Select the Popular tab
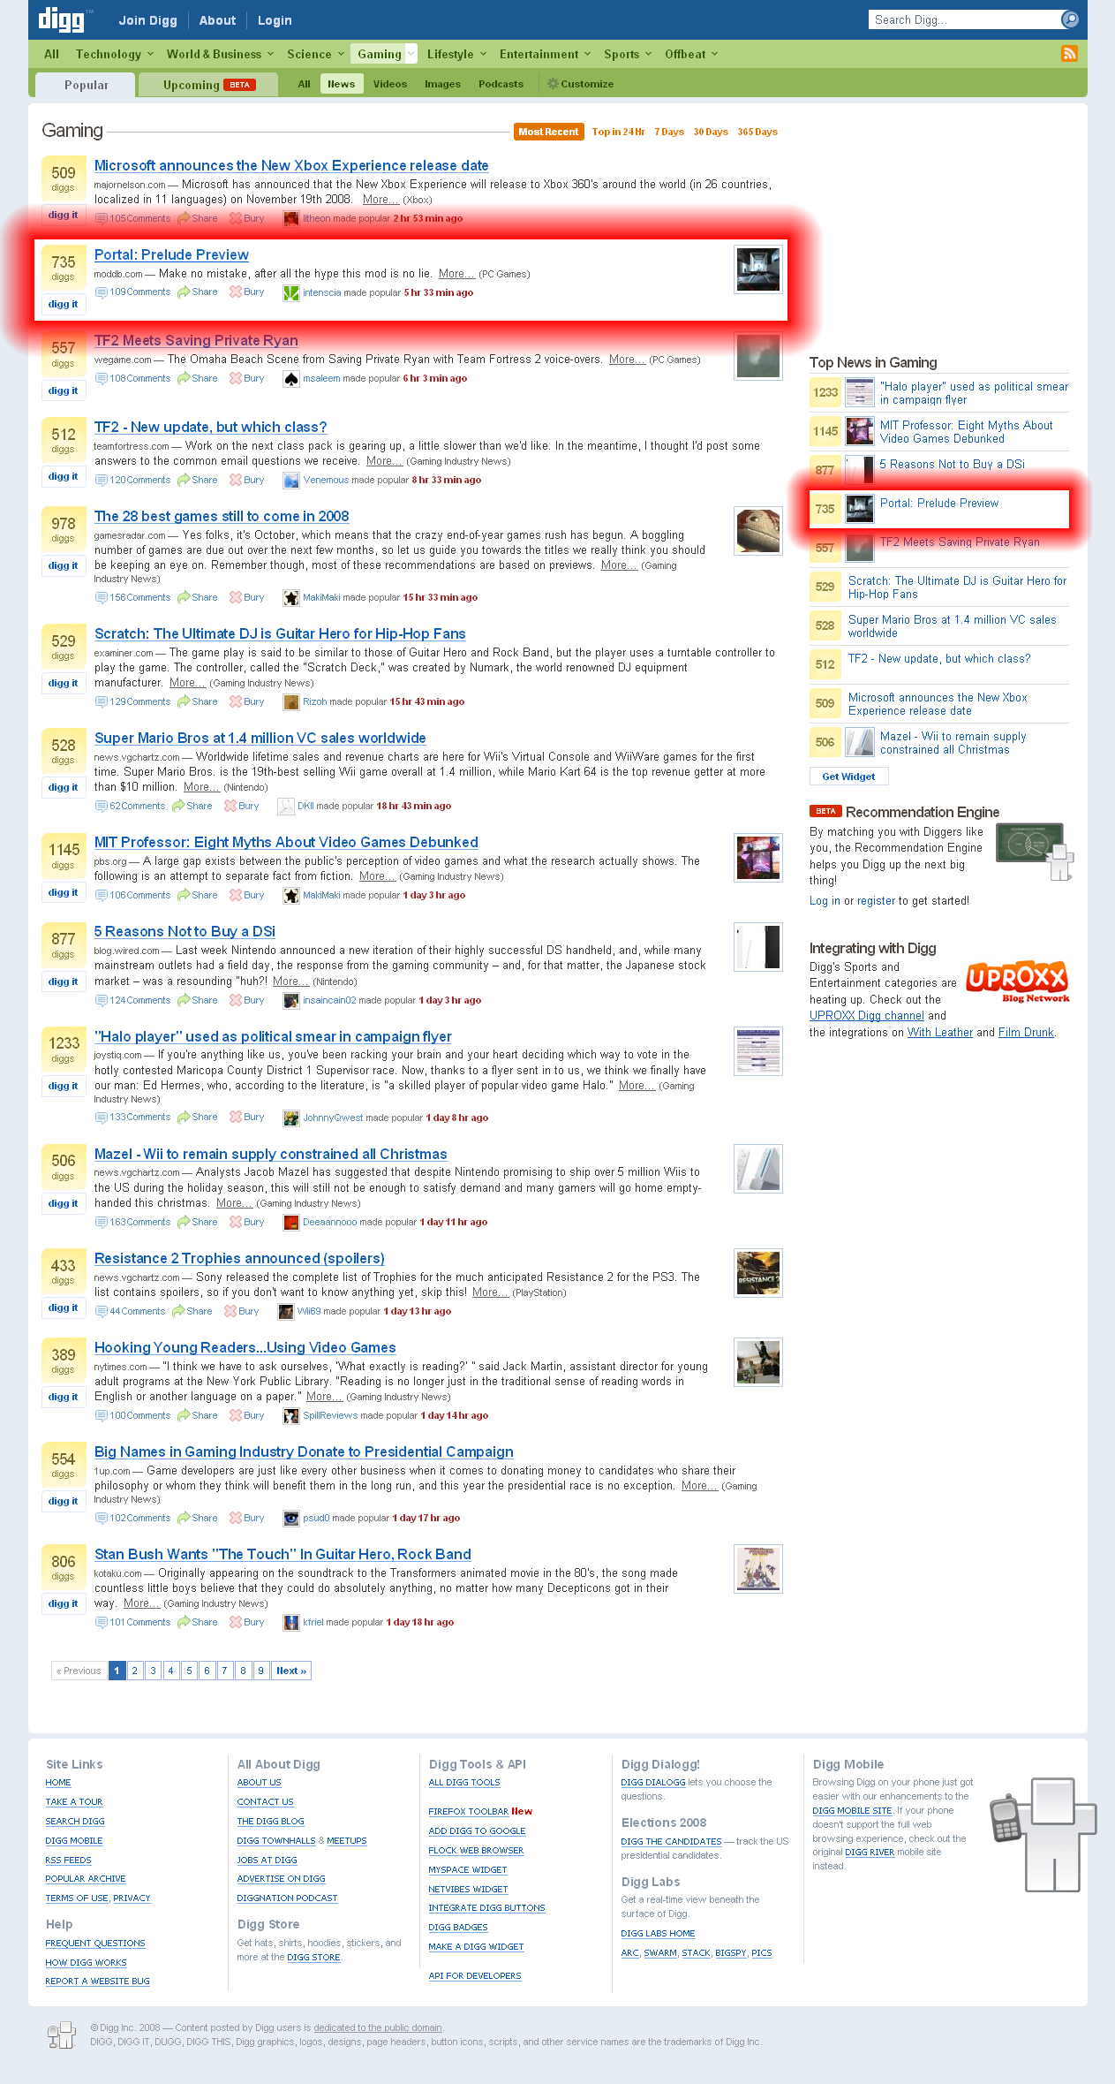This screenshot has width=1115, height=2084. coord(86,85)
